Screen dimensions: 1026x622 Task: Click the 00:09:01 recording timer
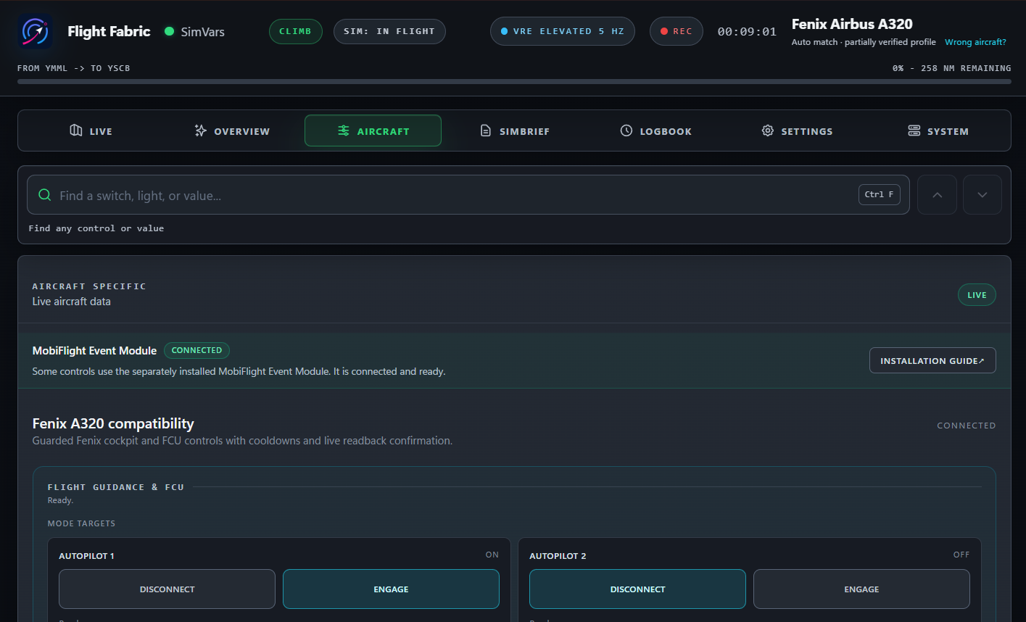[x=747, y=32]
